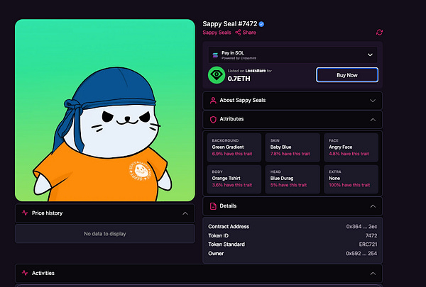Collapse the Activities section chevron
This screenshot has width=426, height=287.
373,274
